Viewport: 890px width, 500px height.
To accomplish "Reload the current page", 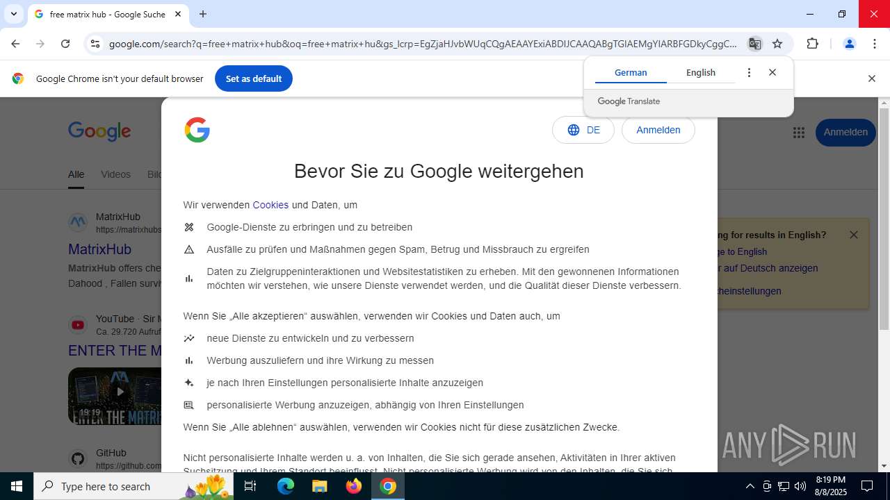I will [x=65, y=44].
